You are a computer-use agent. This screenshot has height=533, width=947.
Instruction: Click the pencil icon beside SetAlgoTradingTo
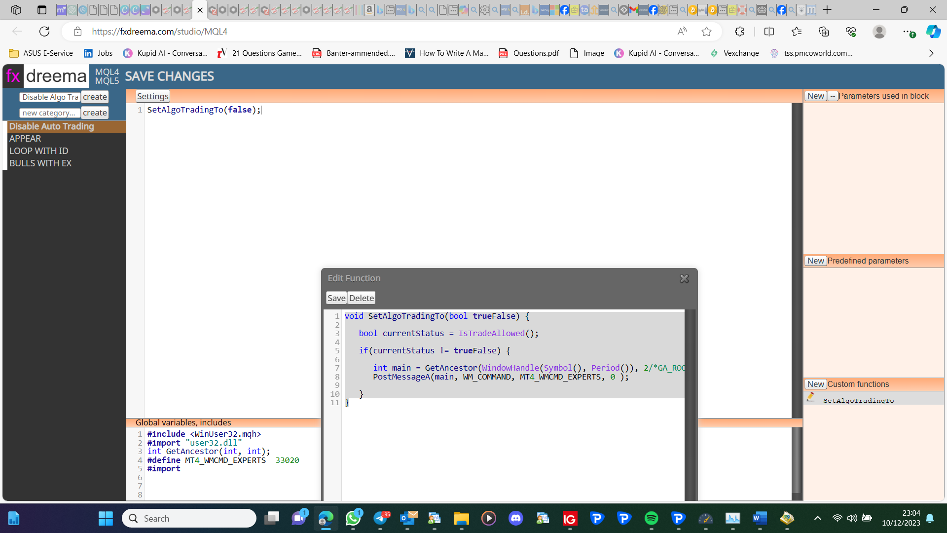click(x=810, y=397)
